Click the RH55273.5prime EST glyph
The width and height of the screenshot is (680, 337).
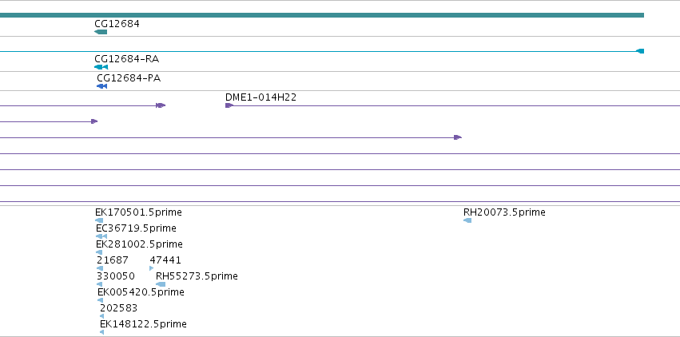(161, 284)
